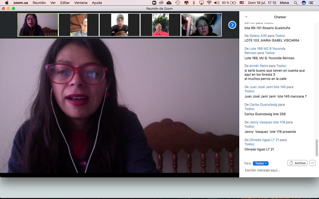The width and height of the screenshot is (319, 199).
Task: Open the Editar menu
Action: (65, 3)
